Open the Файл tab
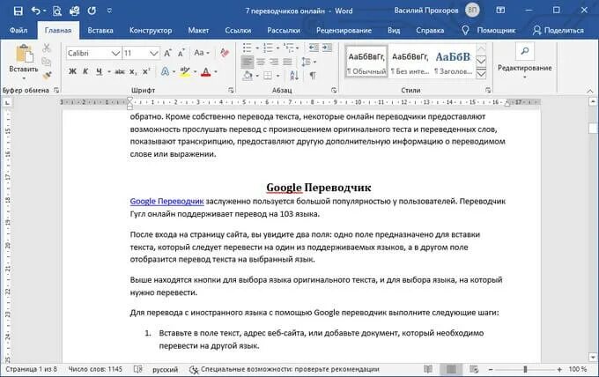The height and width of the screenshot is (377, 599). tap(18, 30)
